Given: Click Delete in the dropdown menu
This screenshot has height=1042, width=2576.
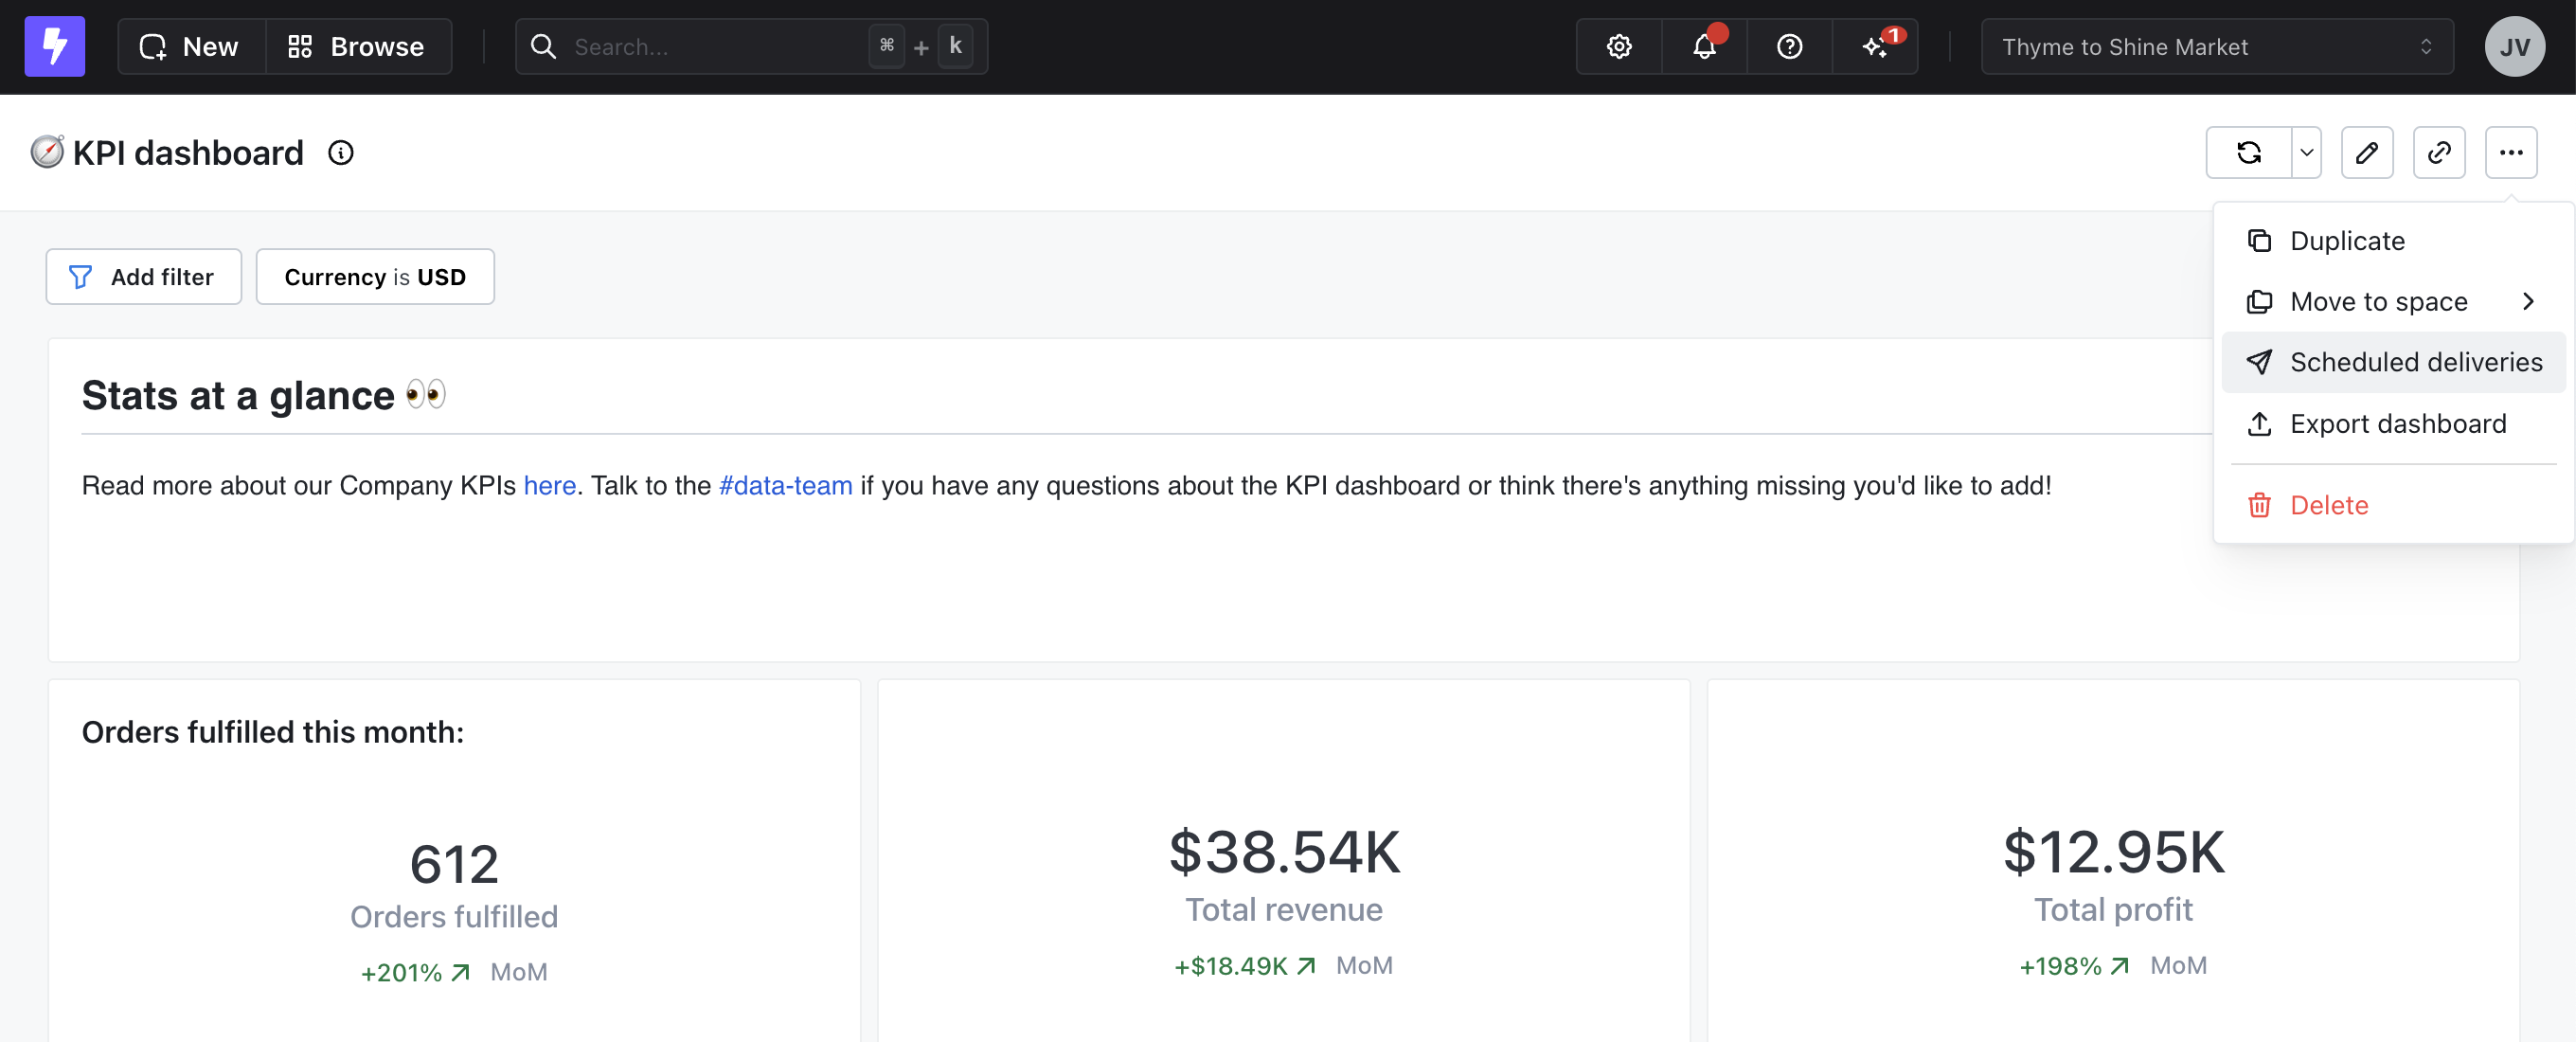Looking at the screenshot, I should click(x=2328, y=505).
